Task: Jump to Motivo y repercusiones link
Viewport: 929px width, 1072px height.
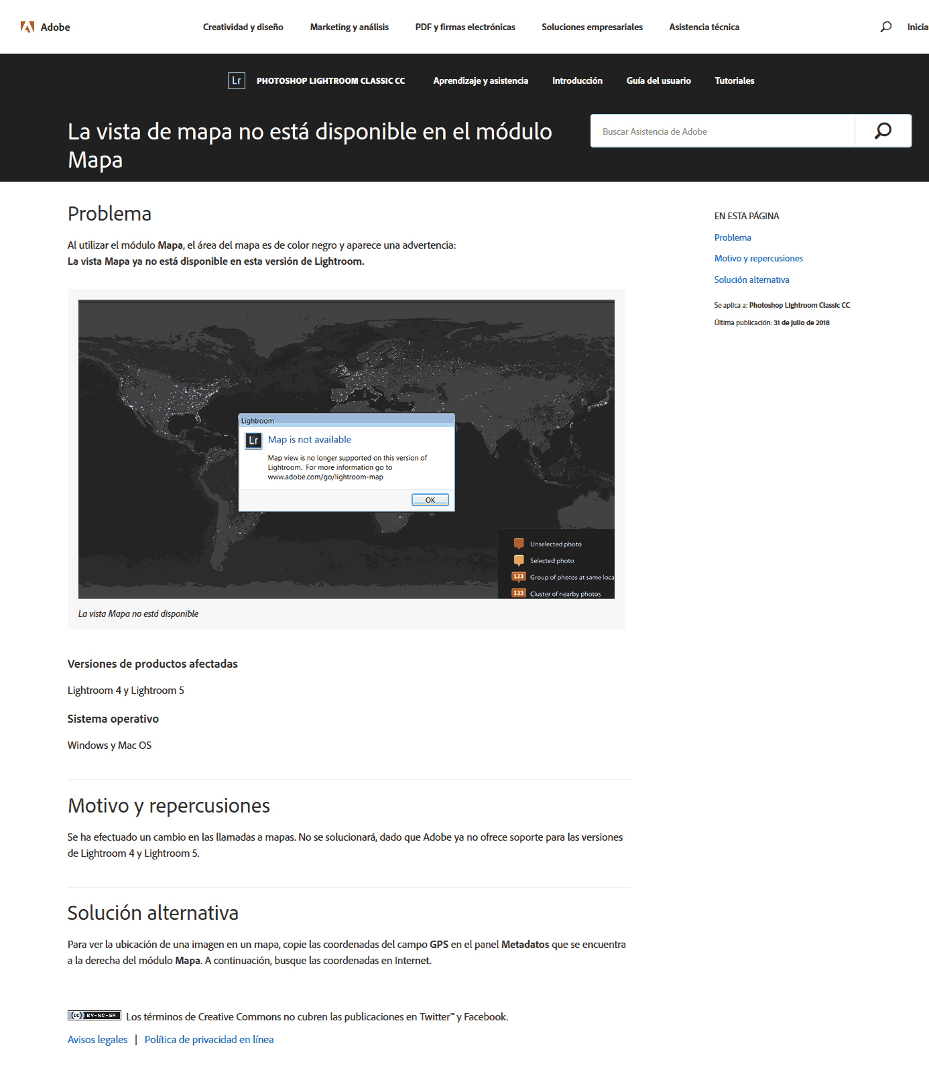Action: (758, 258)
